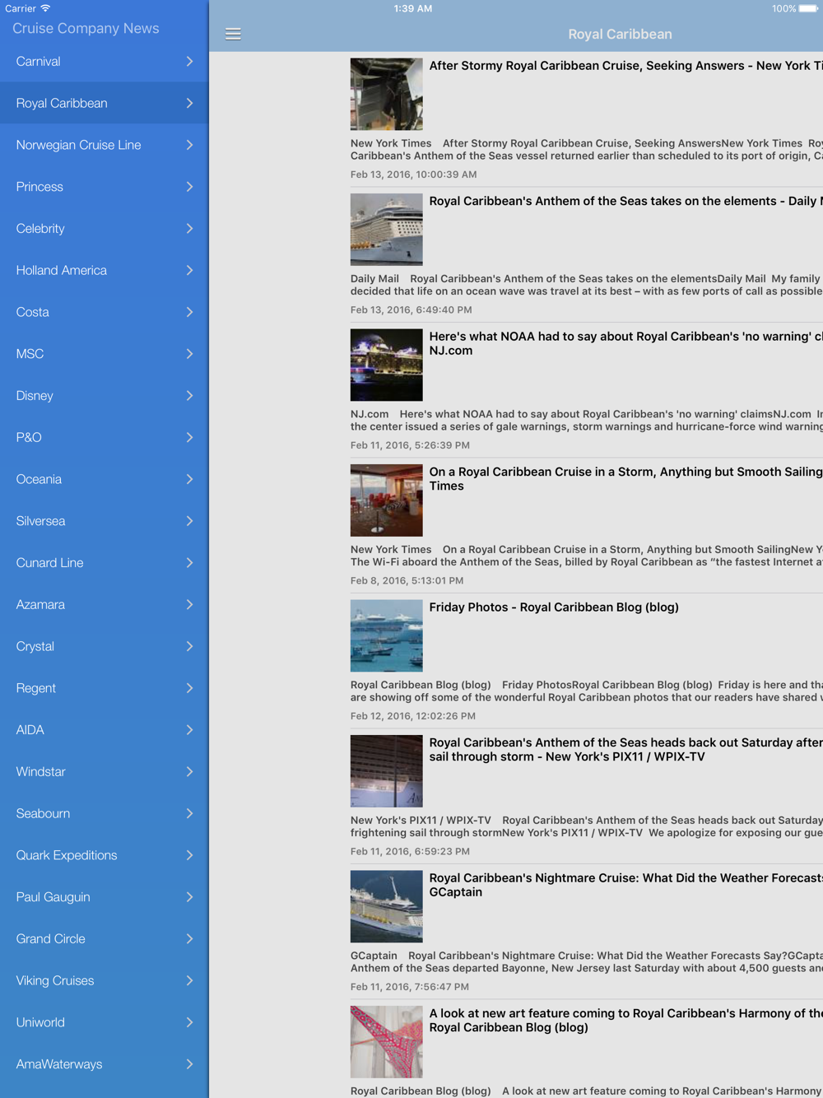Viewport: 823px width, 1098px height.
Task: Open Windstar cruise news
Action: click(x=105, y=772)
